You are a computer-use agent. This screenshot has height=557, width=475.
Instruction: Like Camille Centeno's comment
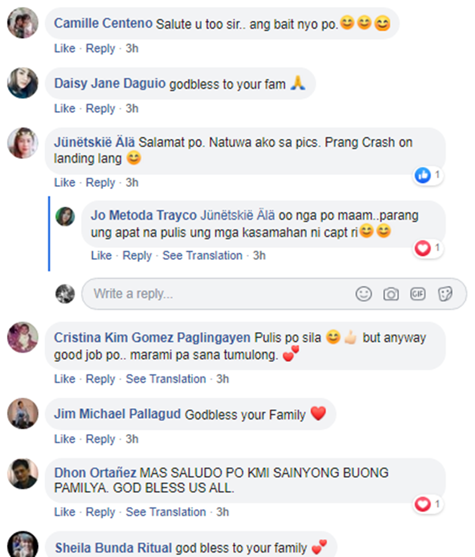pyautogui.click(x=65, y=48)
